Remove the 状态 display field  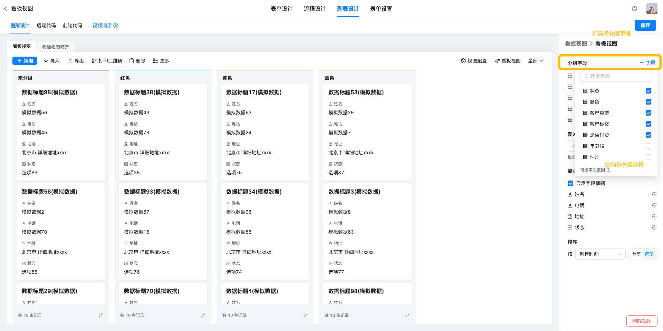point(654,227)
